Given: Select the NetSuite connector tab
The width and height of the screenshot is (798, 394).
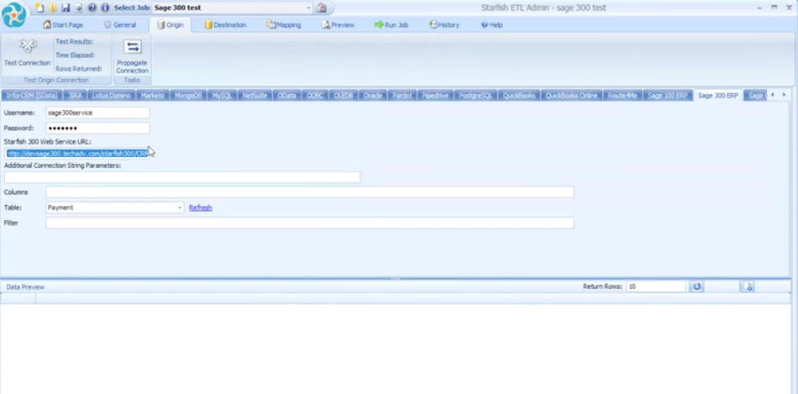Looking at the screenshot, I should tap(255, 96).
